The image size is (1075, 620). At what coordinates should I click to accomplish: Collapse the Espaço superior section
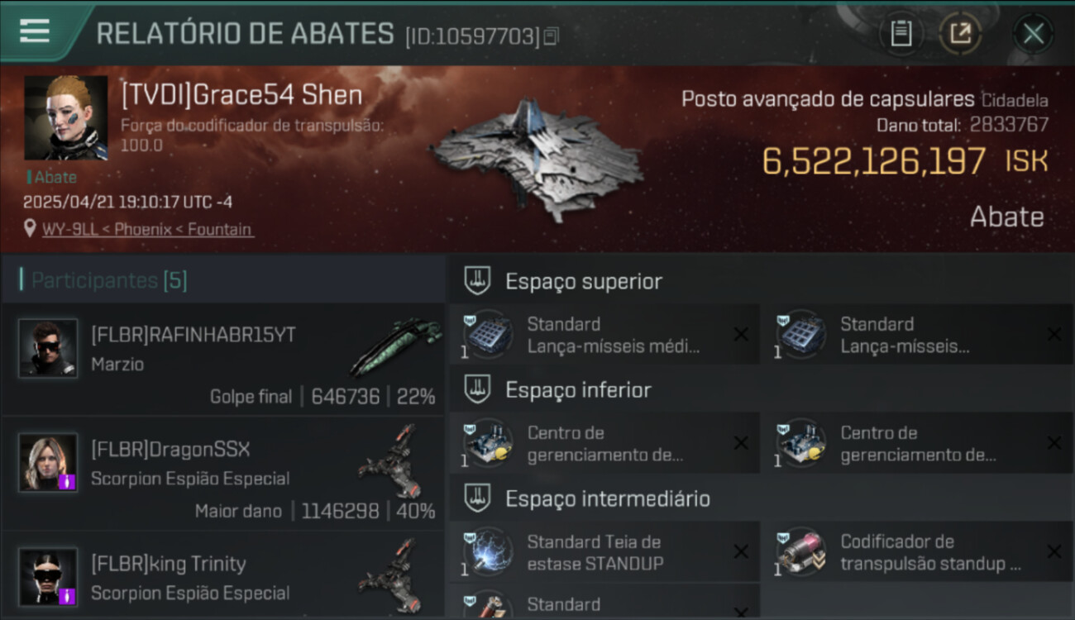click(x=477, y=281)
